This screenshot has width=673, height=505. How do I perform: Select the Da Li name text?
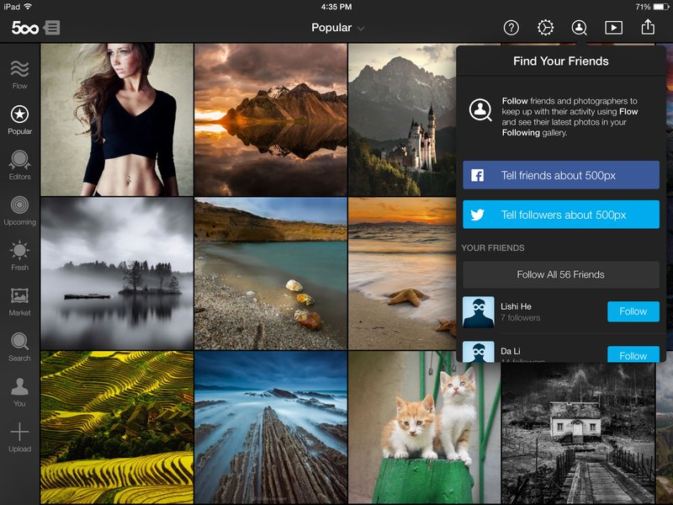tap(511, 351)
